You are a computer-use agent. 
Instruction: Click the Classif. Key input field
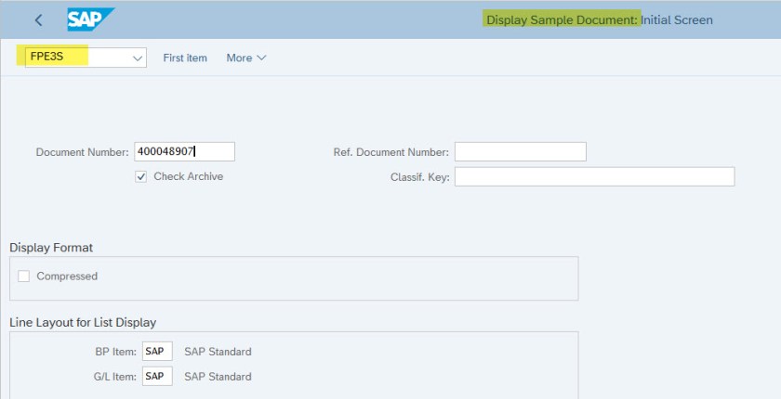[x=595, y=177]
